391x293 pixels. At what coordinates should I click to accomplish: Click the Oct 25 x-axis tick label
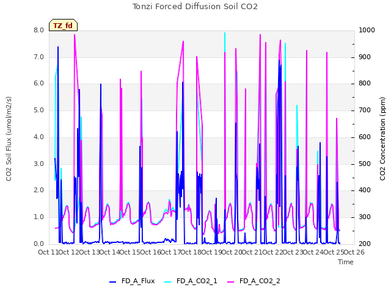click(x=334, y=252)
